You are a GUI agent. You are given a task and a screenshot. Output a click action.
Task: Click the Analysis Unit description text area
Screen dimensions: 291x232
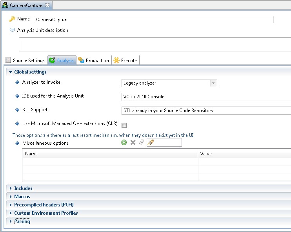coord(155,44)
